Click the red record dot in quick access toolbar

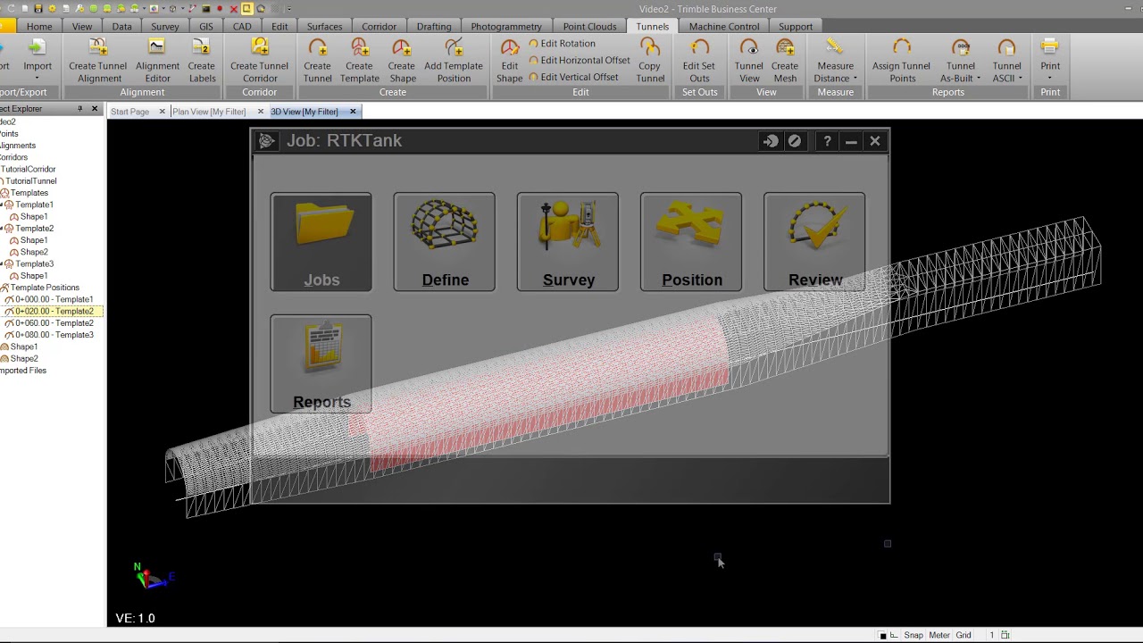pyautogui.click(x=220, y=9)
